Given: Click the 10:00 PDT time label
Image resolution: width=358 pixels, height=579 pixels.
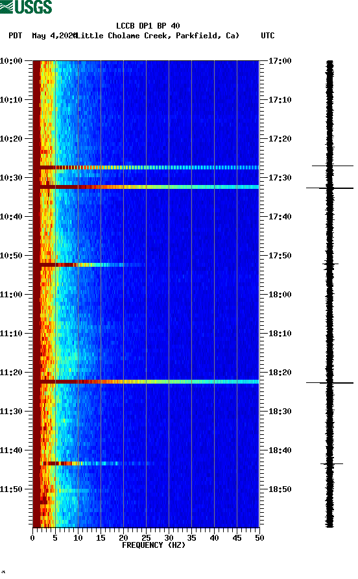Looking at the screenshot, I should tap(11, 61).
